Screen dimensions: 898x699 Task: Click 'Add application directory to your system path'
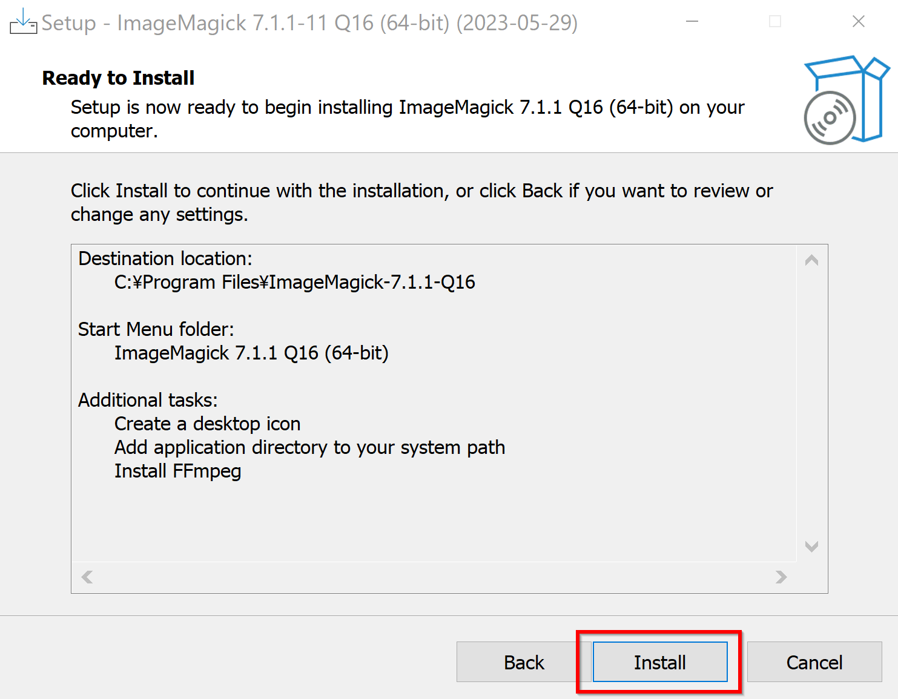coord(310,447)
